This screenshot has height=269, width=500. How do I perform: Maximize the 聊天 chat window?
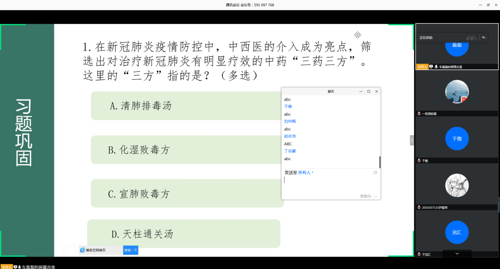(369, 92)
